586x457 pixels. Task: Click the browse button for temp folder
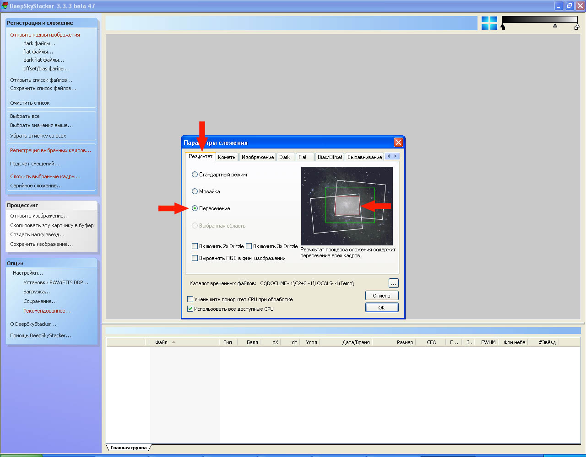[x=393, y=283]
